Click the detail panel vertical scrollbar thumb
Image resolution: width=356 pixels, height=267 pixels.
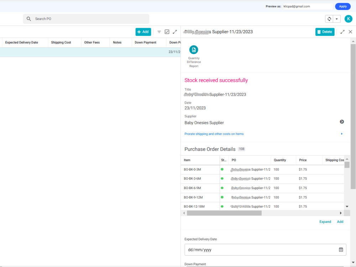(x=353, y=116)
